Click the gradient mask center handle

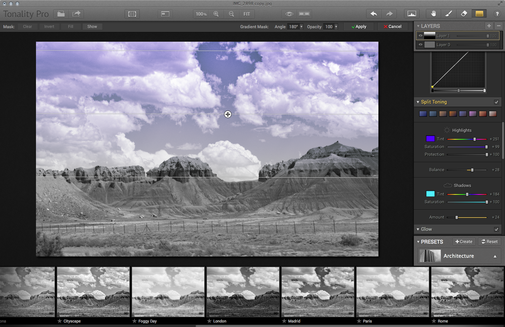coord(228,114)
